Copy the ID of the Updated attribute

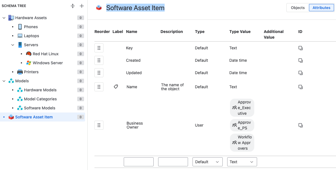(300, 73)
